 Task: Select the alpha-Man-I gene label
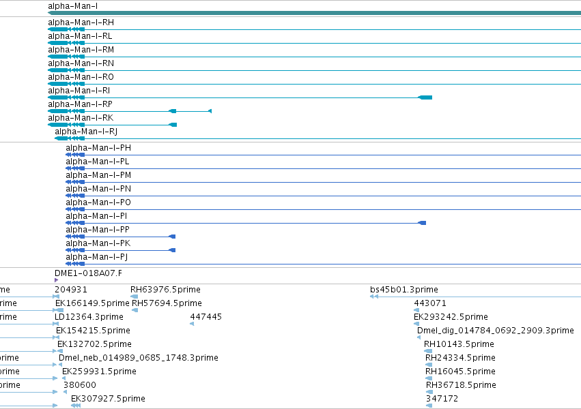[x=72, y=6]
